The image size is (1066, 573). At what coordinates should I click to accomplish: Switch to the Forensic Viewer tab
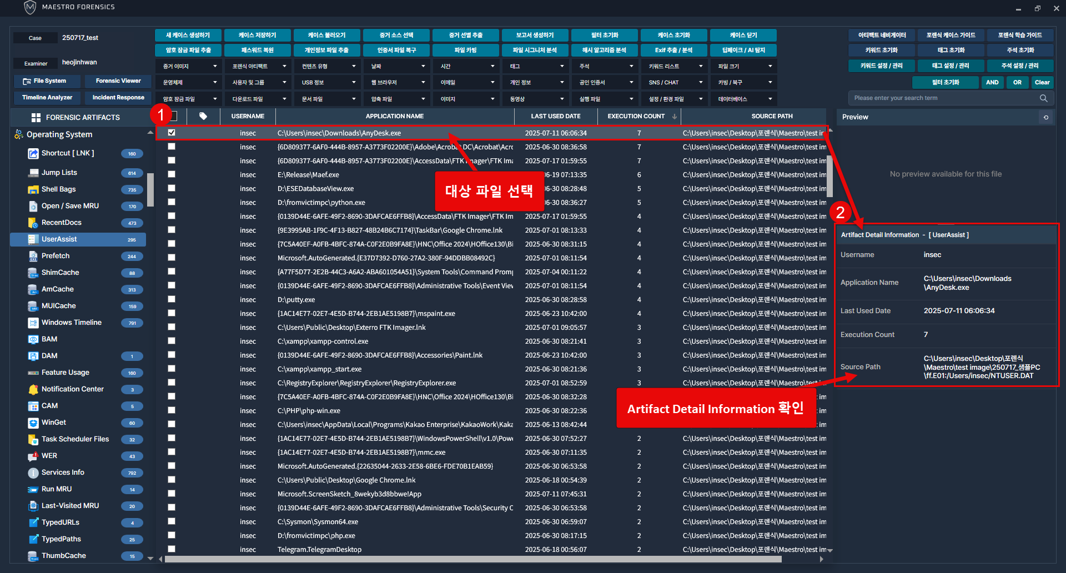pyautogui.click(x=118, y=81)
